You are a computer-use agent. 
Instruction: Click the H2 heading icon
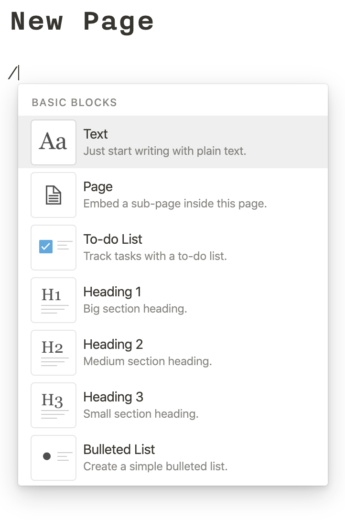point(54,352)
